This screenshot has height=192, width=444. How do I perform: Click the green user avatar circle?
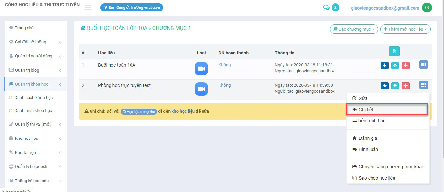tap(427, 7)
